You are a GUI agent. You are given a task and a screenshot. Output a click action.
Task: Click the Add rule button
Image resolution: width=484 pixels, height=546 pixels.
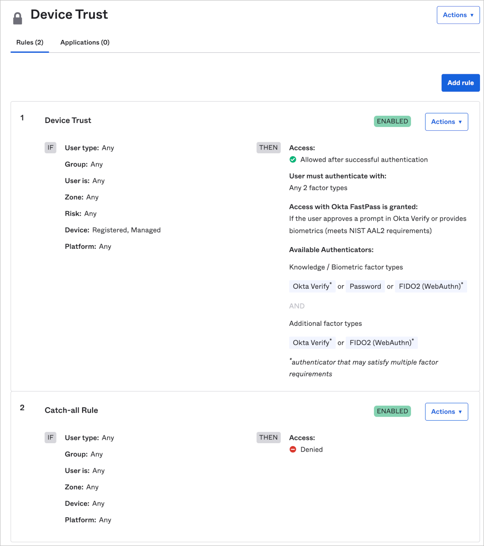[x=460, y=83]
